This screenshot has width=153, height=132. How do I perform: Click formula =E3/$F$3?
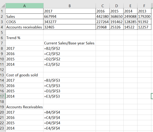pos(70,96)
